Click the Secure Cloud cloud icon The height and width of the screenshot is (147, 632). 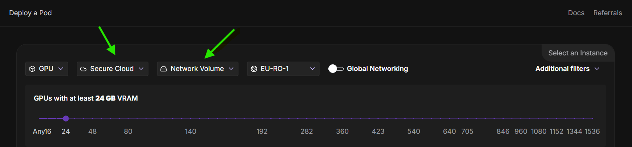coord(83,69)
